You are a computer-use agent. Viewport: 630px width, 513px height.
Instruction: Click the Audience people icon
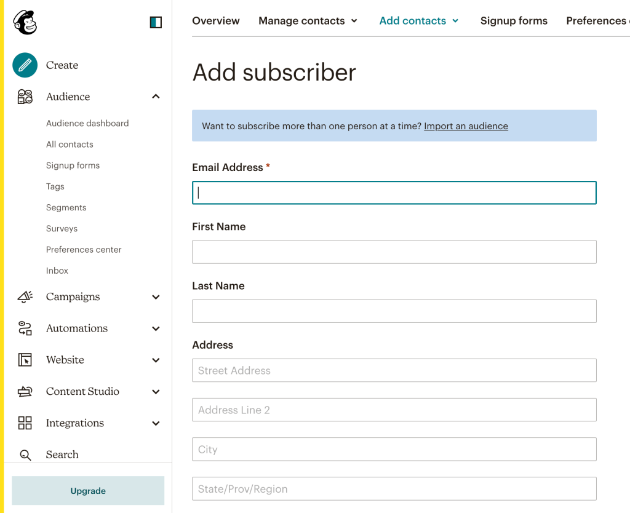pyautogui.click(x=25, y=96)
